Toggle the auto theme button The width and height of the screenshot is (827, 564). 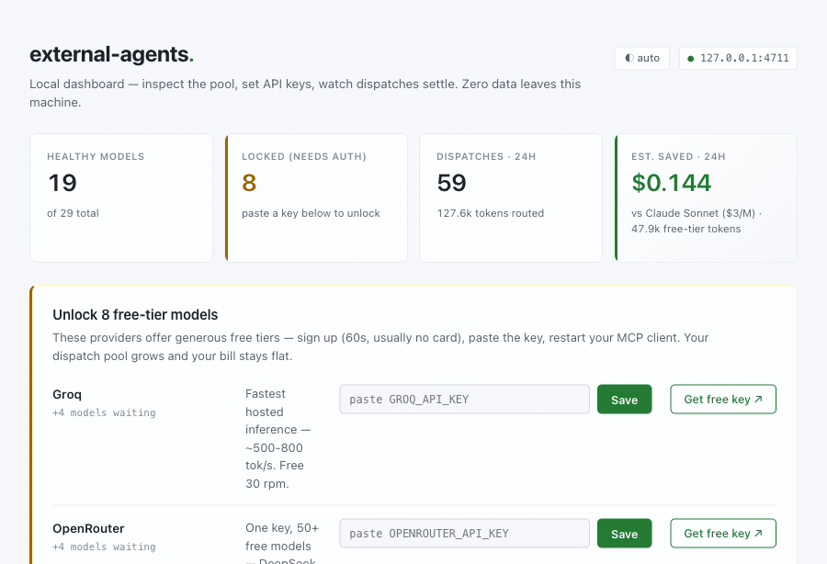tap(642, 58)
